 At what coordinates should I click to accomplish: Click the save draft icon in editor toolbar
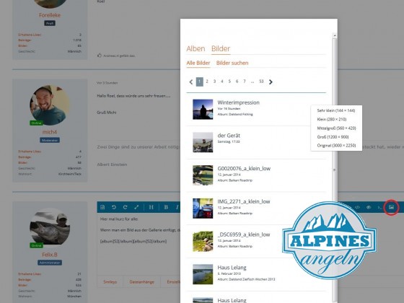click(x=102, y=207)
